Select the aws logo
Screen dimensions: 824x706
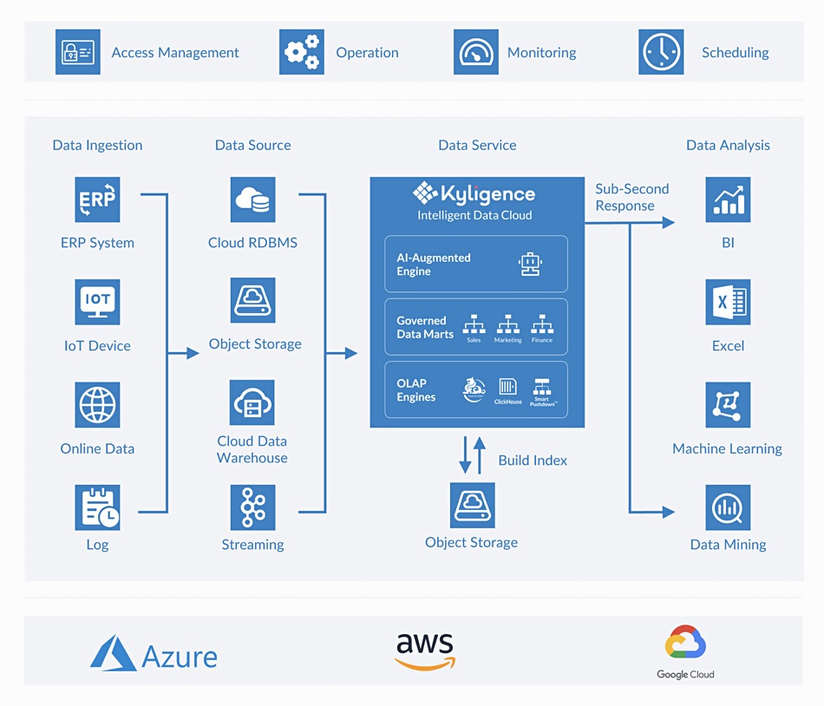point(425,651)
